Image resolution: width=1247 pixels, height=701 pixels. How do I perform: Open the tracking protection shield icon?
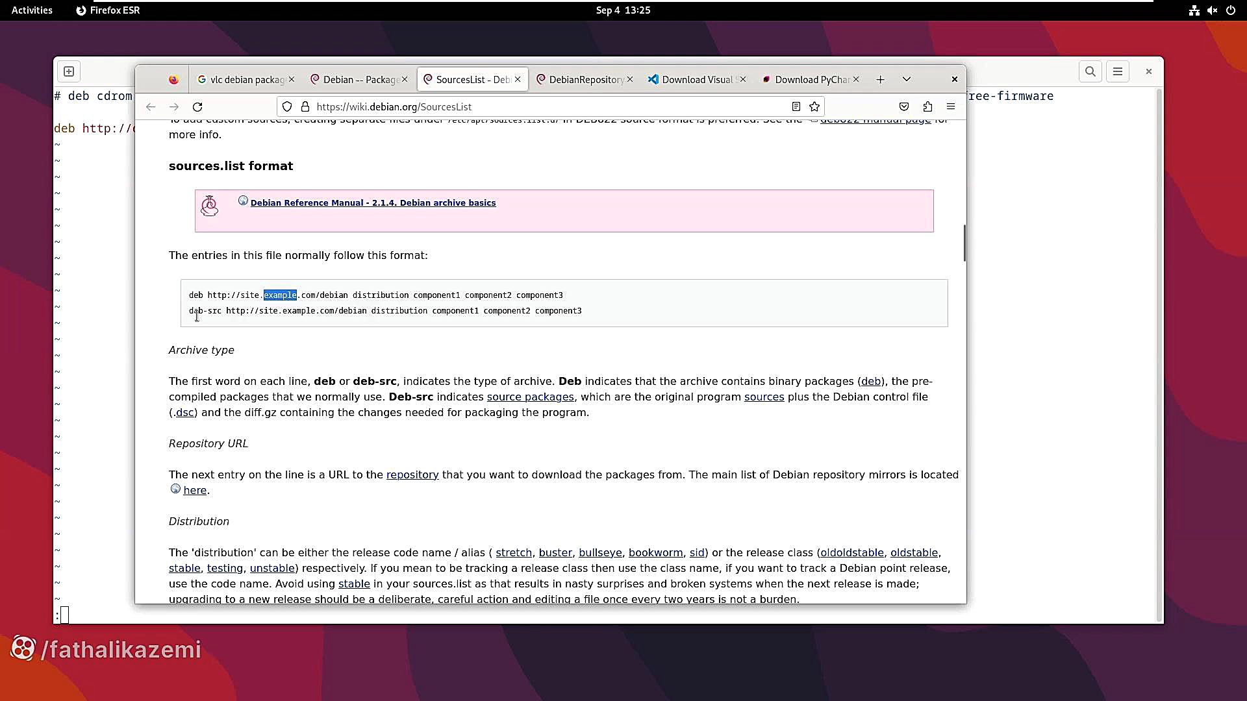coord(287,106)
